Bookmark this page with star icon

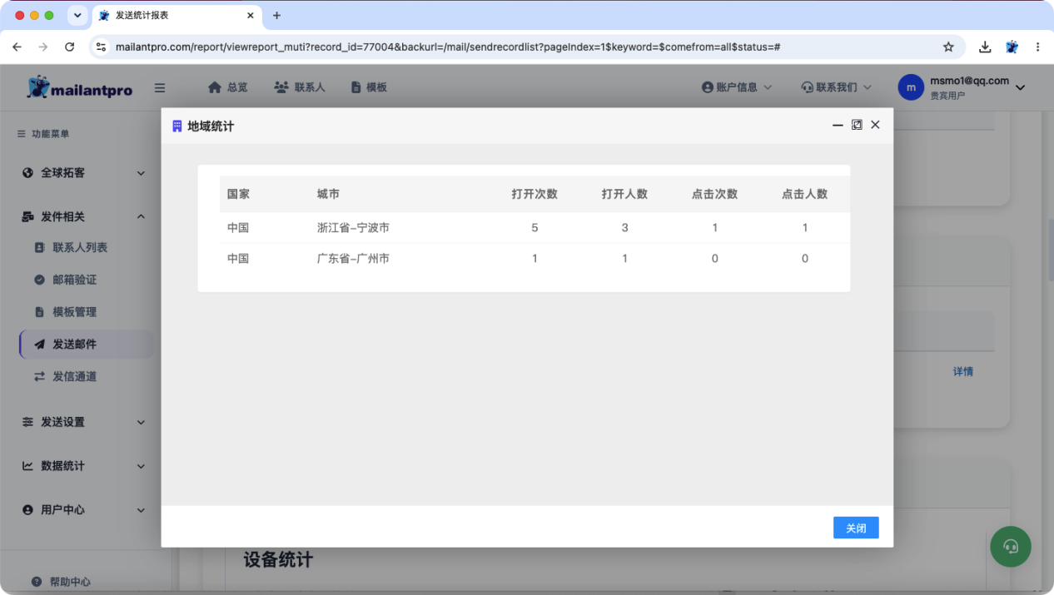click(x=948, y=47)
